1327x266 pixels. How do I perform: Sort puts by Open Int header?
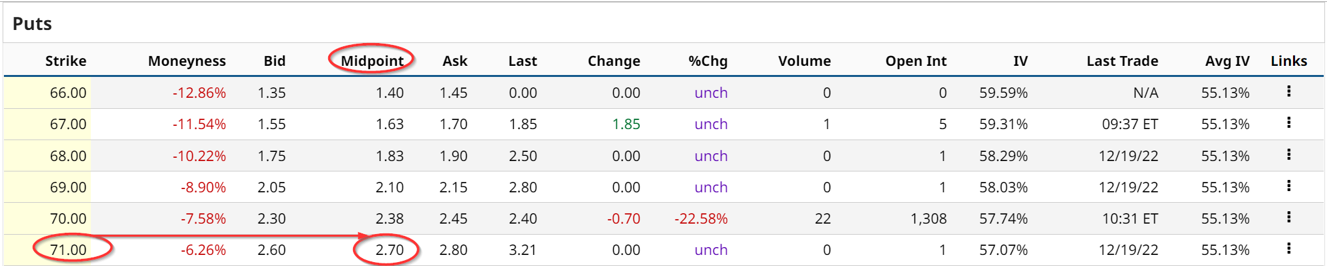(x=915, y=61)
